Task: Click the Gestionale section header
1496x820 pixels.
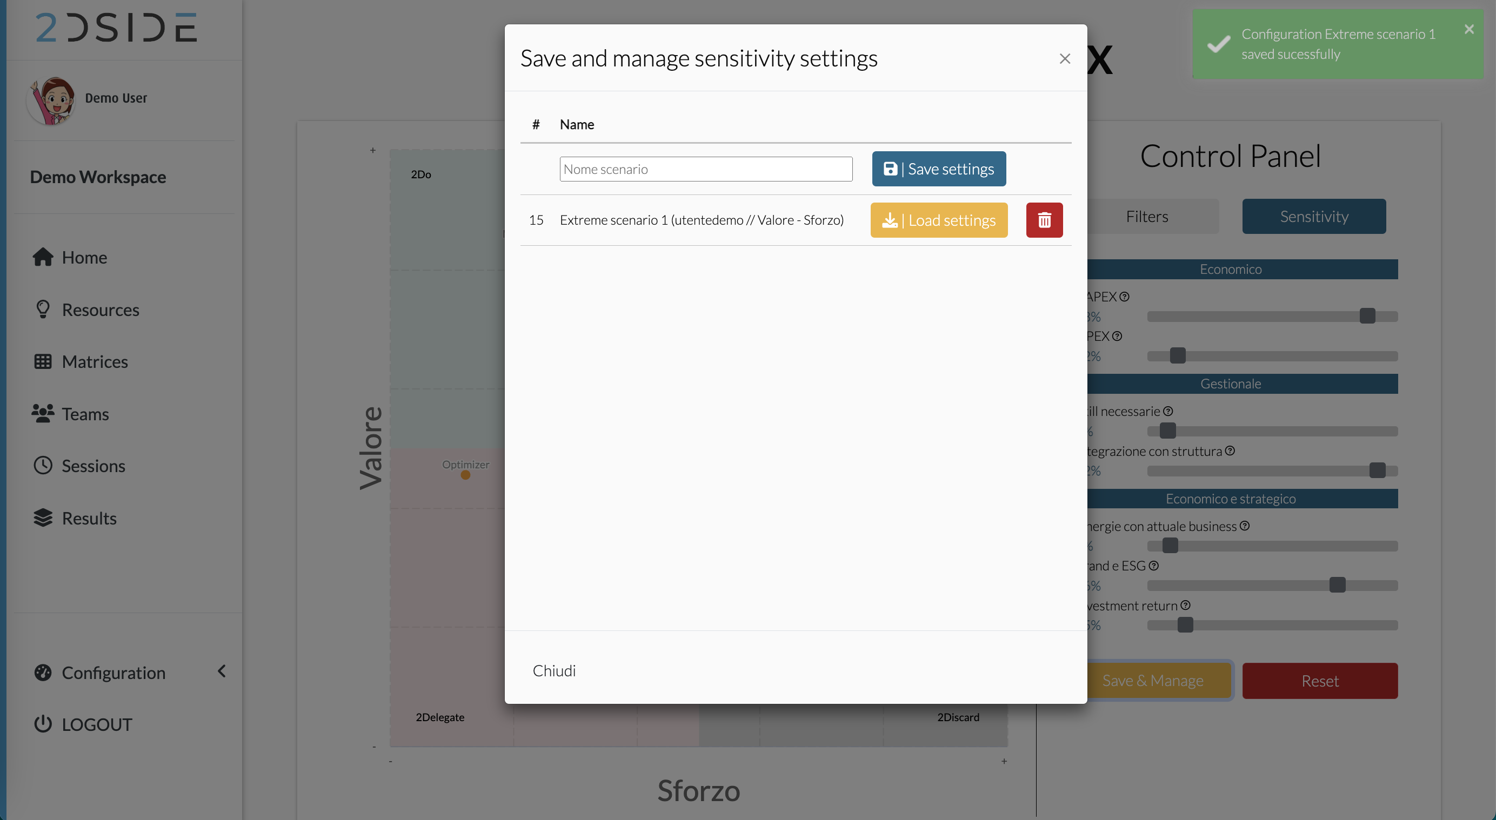Action: tap(1242, 384)
